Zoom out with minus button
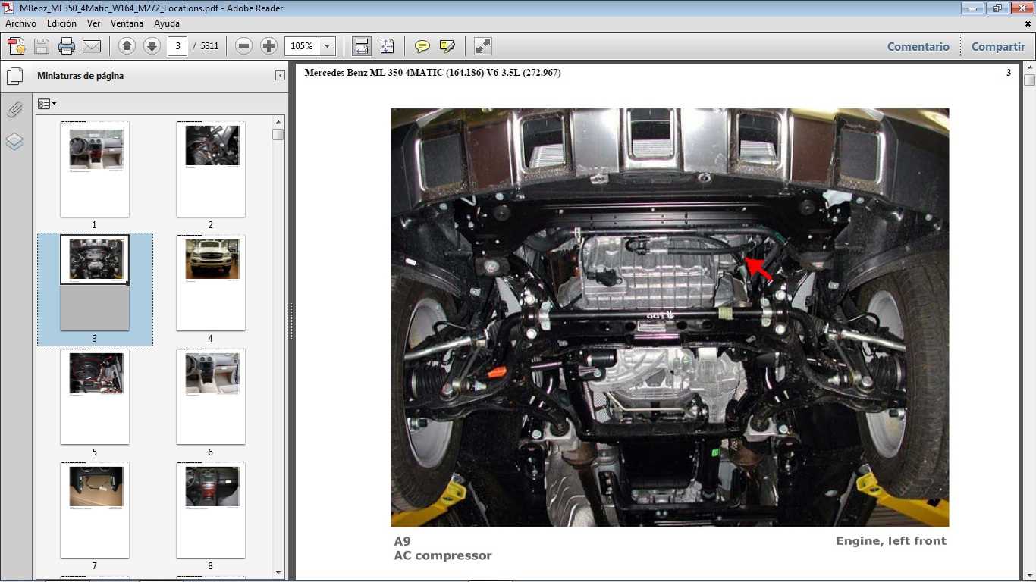 click(243, 46)
